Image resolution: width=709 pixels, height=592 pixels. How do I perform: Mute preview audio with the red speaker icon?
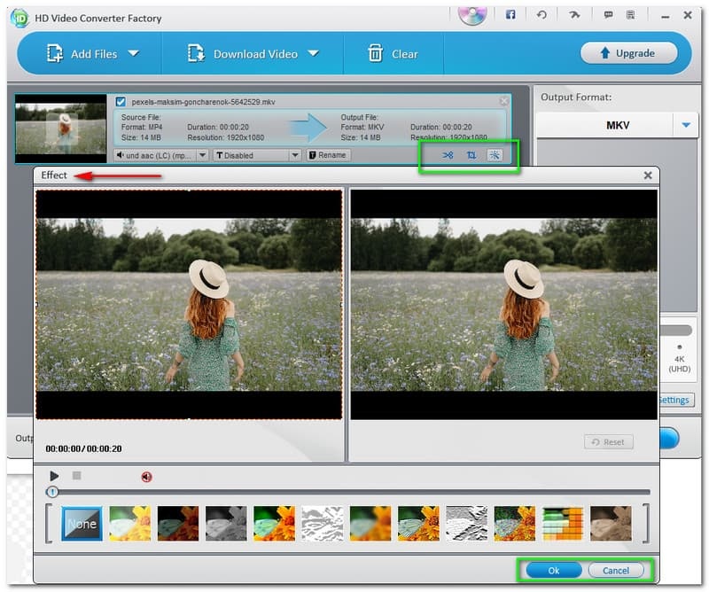(x=146, y=476)
